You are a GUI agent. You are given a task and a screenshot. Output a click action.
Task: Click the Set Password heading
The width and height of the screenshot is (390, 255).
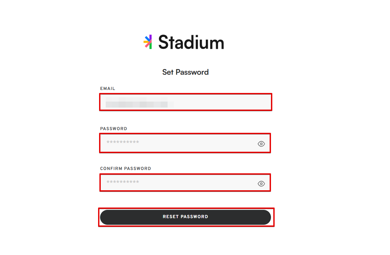coord(185,72)
